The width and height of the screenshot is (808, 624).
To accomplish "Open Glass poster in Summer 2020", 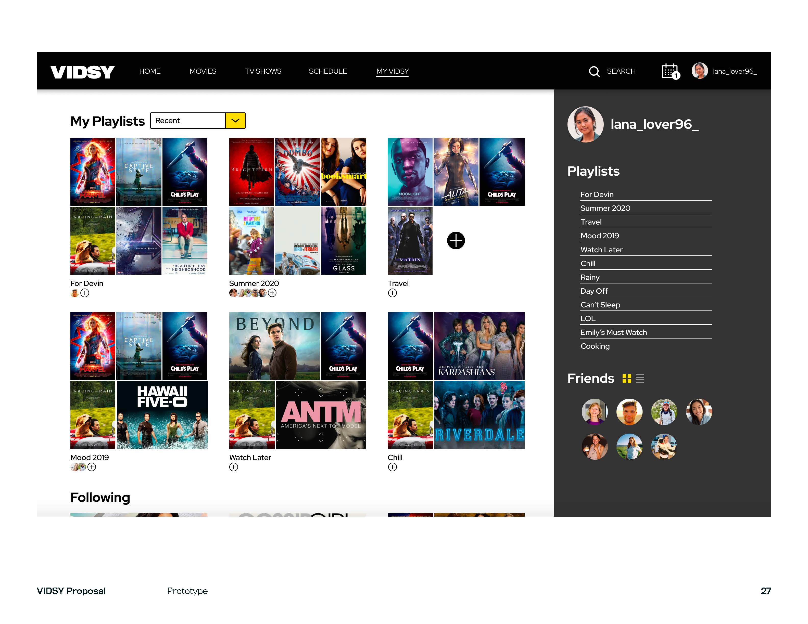I will (x=344, y=241).
